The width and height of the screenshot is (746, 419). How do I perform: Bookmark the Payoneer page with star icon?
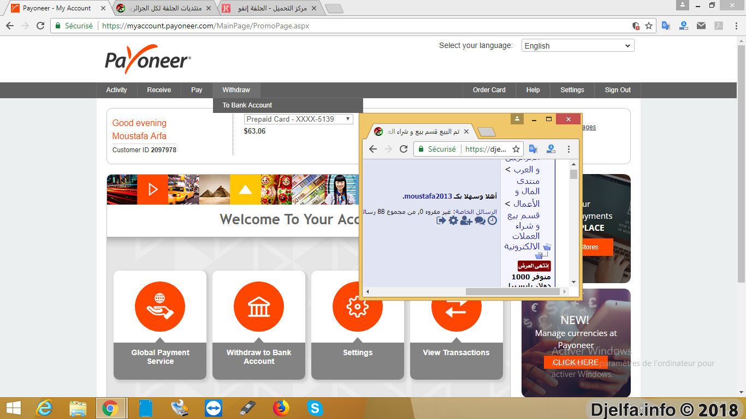(649, 26)
